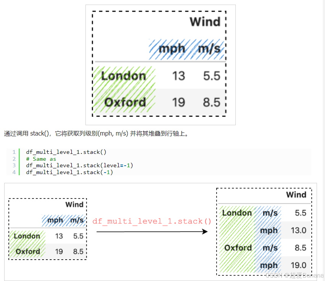Click the Oxford label in the top table
Image resolution: width=325 pixels, height=281 pixels.
click(125, 102)
